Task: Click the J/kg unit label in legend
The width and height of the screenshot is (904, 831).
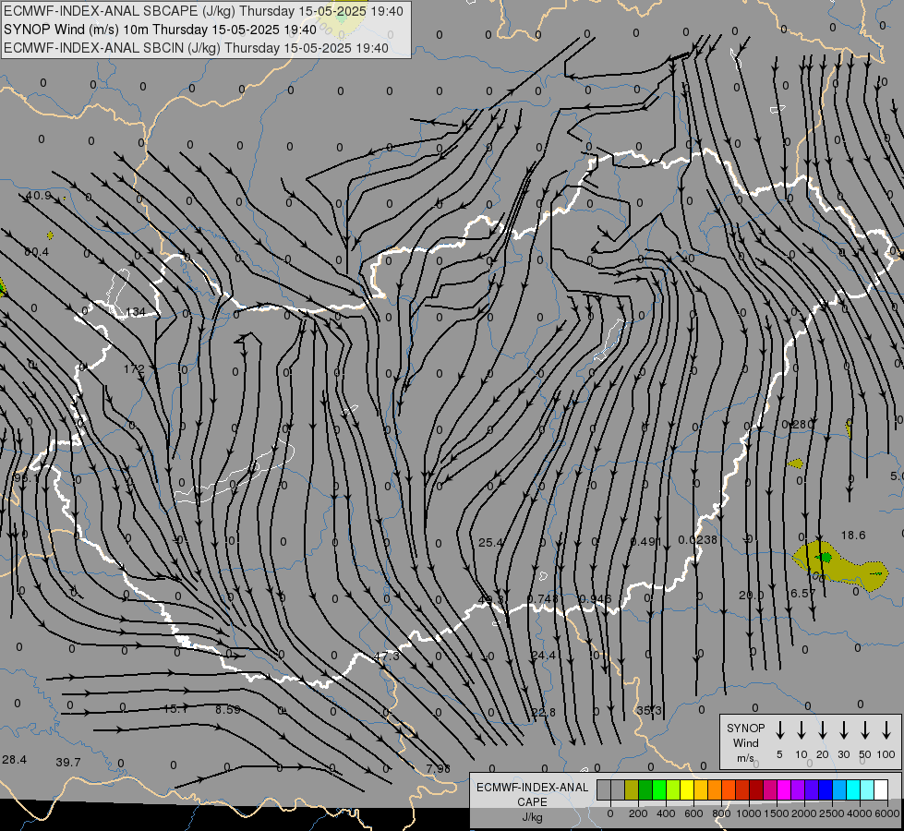Action: coord(532,817)
